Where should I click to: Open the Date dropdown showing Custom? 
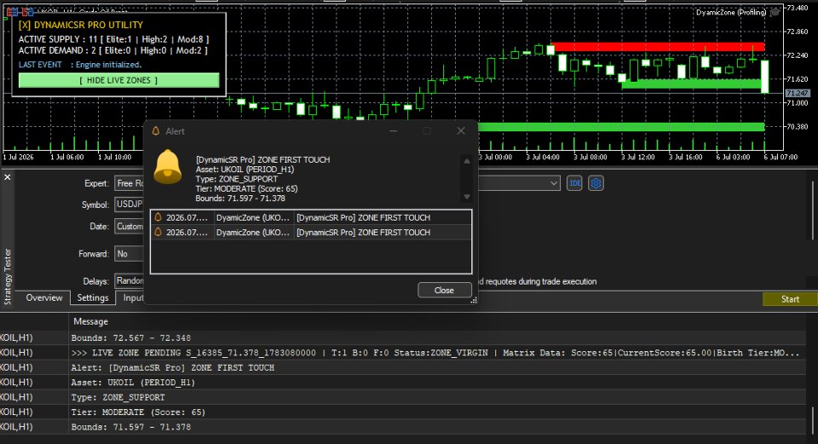(x=129, y=226)
